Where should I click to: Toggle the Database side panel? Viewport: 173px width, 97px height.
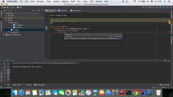172,41
